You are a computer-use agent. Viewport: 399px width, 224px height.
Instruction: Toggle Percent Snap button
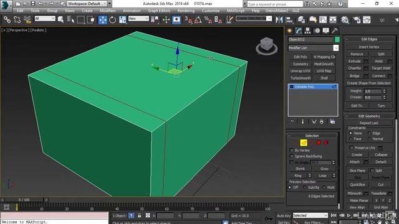tap(208, 19)
